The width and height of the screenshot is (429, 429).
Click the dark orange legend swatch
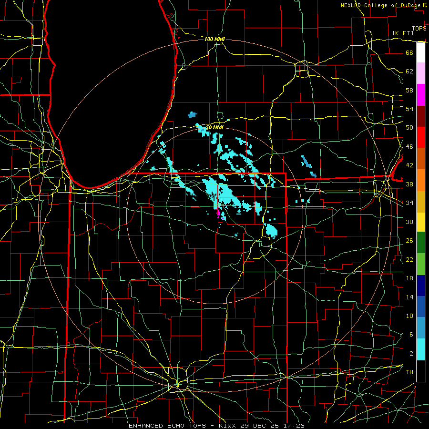click(421, 158)
